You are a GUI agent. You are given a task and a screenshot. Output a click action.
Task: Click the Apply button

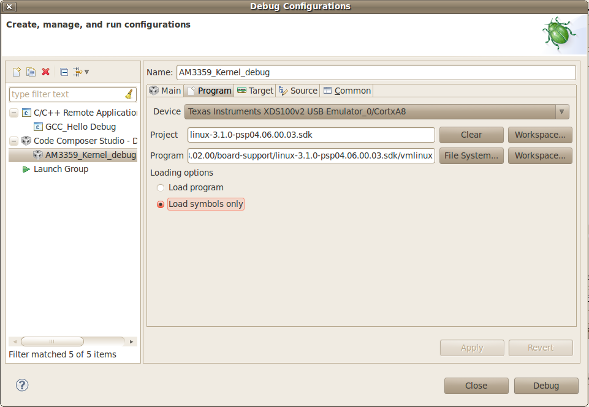tap(472, 348)
